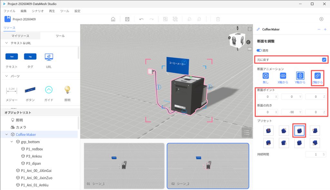Add the 照明 light bulb part
The width and height of the screenshot is (330, 190).
[x=67, y=90]
